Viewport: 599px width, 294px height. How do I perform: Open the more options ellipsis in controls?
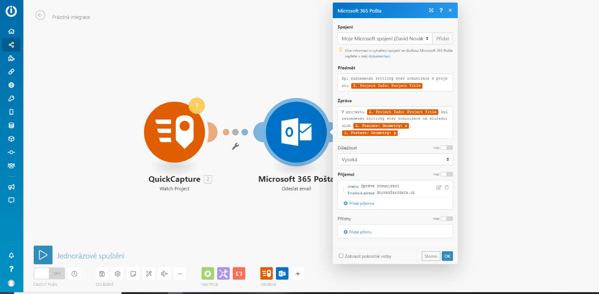180,273
